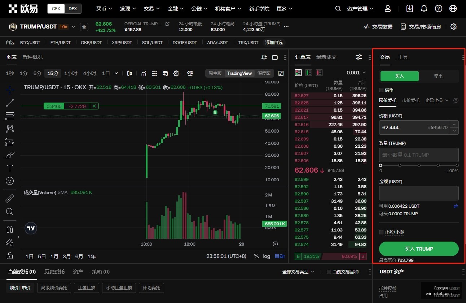Open the notifications bell icon
This screenshot has height=303, width=466.
click(424, 9)
